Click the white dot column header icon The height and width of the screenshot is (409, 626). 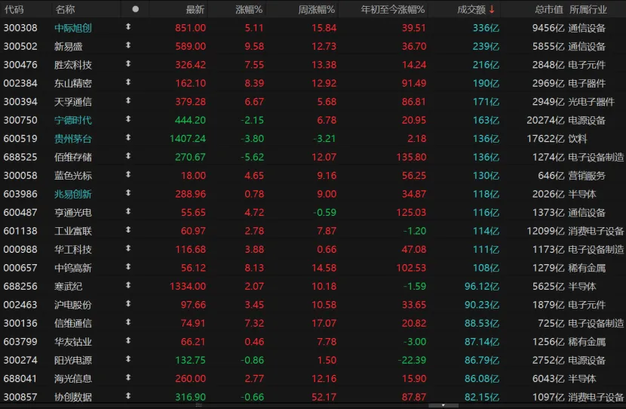coord(135,9)
